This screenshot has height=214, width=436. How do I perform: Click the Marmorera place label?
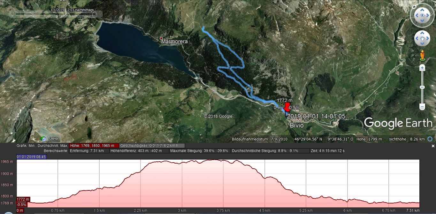pos(174,42)
